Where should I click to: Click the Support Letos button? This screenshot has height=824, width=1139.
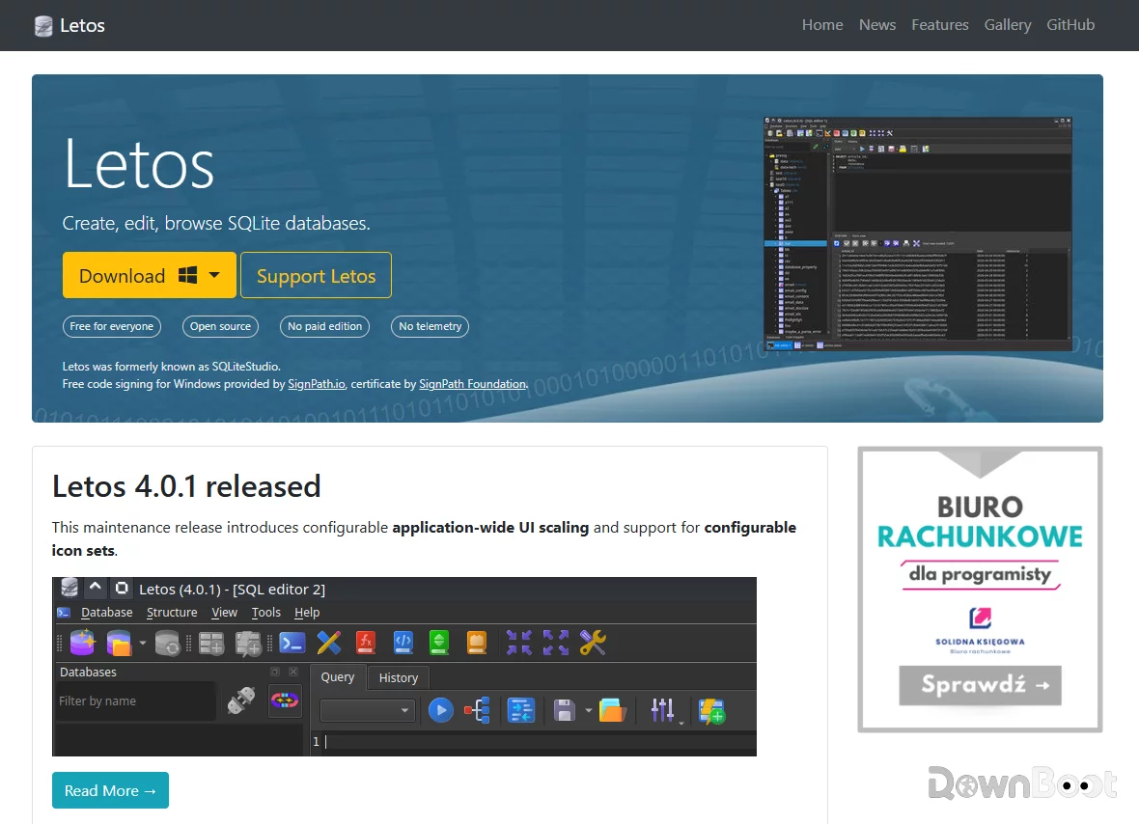click(316, 275)
